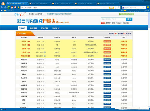Click orange 进入游戏 button in 18:00 row

point(107,49)
